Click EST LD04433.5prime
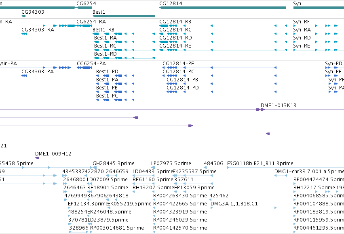 click(x=153, y=172)
